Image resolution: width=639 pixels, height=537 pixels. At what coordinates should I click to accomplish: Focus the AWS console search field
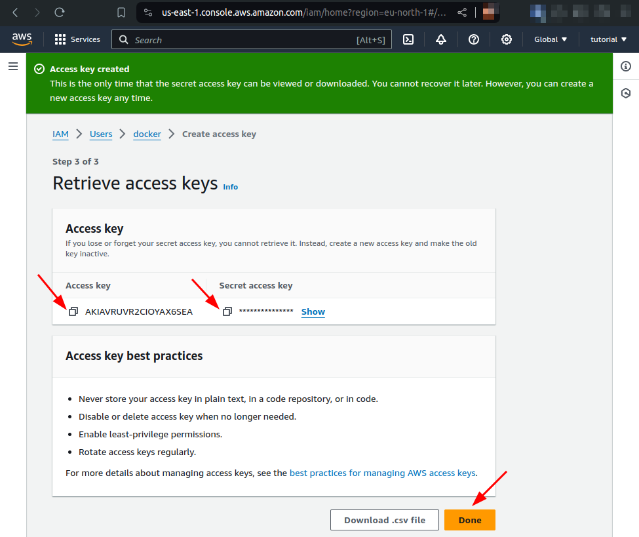(252, 39)
